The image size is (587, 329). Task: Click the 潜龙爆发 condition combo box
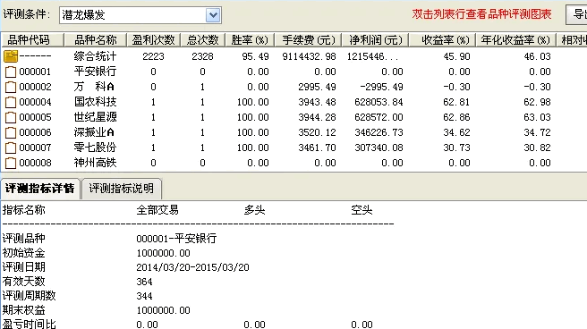tap(140, 15)
